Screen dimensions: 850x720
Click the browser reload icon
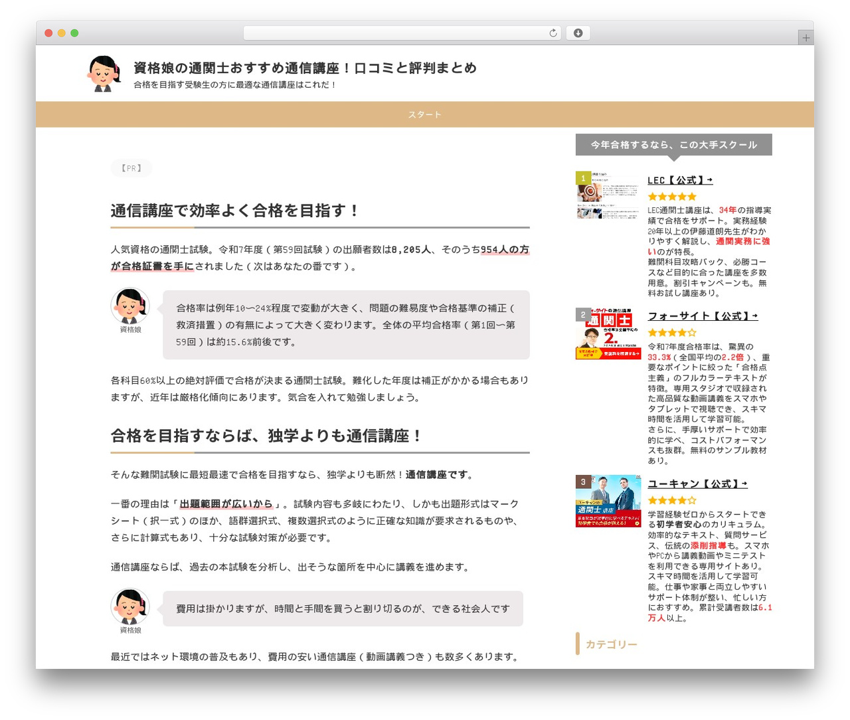coord(552,33)
